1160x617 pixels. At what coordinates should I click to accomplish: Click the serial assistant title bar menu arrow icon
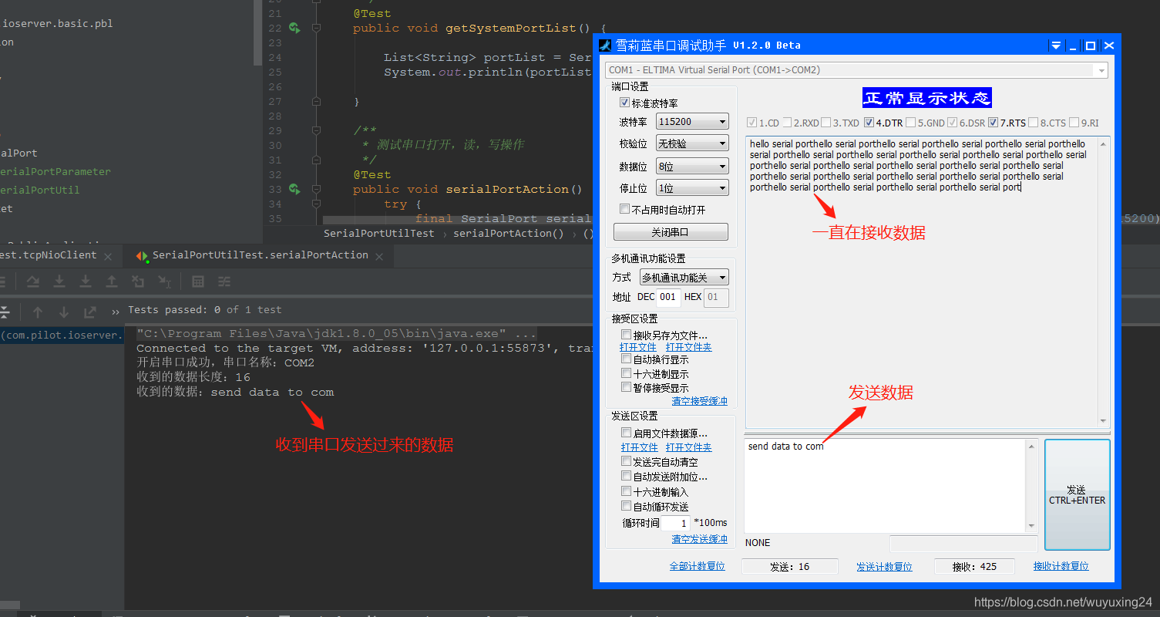pyautogui.click(x=1056, y=46)
